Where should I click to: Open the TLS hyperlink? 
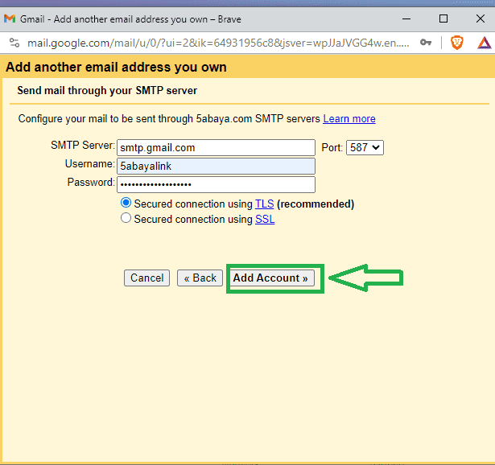[x=264, y=204]
